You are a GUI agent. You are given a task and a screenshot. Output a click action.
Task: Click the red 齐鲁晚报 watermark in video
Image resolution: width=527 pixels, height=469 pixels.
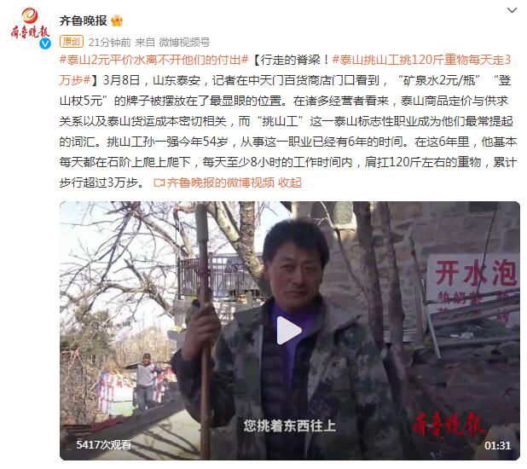[449, 424]
